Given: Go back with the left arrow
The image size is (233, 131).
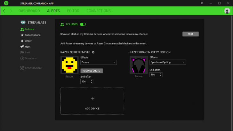Looking at the screenshot, I should tap(4, 11).
